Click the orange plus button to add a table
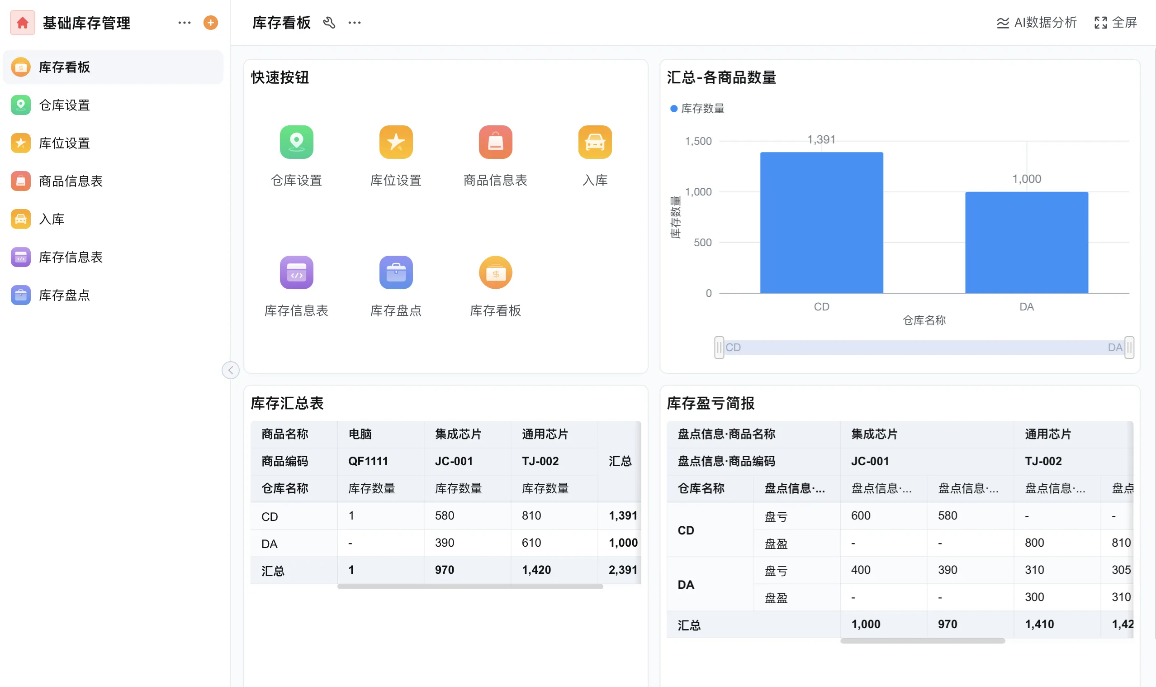This screenshot has height=687, width=1156. pyautogui.click(x=210, y=22)
